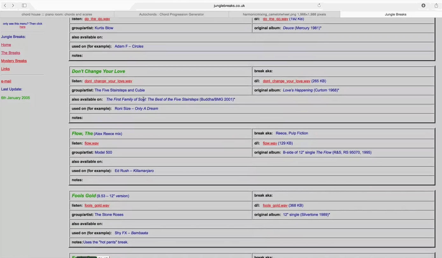442x258 pixels.
Task: Play flow.wav from the listen row
Action: (92, 143)
